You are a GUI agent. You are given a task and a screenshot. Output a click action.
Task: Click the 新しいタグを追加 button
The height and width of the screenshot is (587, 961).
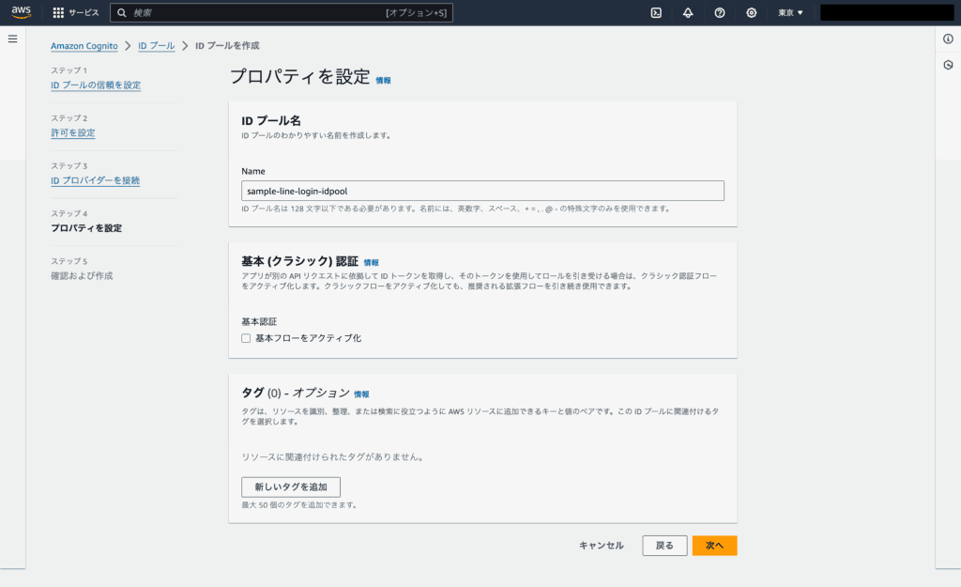[290, 487]
